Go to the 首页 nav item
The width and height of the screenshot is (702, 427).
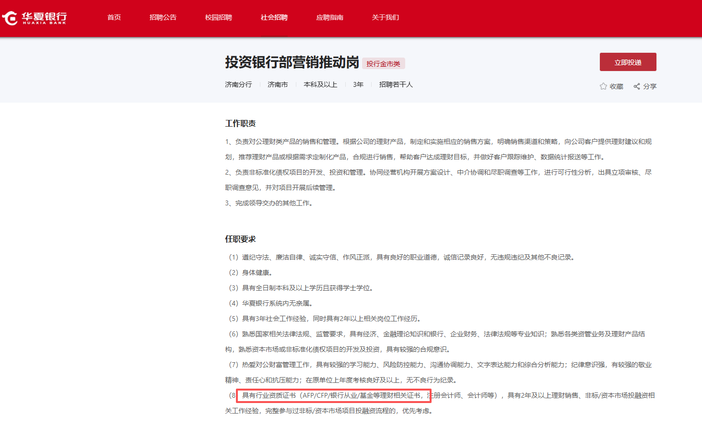[114, 17]
